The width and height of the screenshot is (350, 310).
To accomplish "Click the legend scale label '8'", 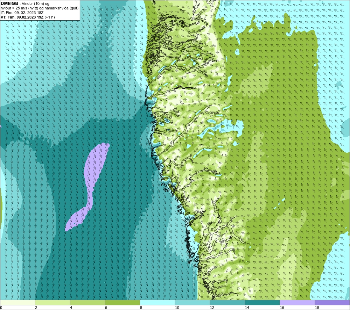I will click(141, 308).
